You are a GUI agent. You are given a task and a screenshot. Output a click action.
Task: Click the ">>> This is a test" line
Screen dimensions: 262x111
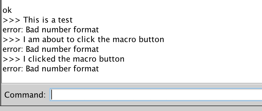click(x=38, y=20)
